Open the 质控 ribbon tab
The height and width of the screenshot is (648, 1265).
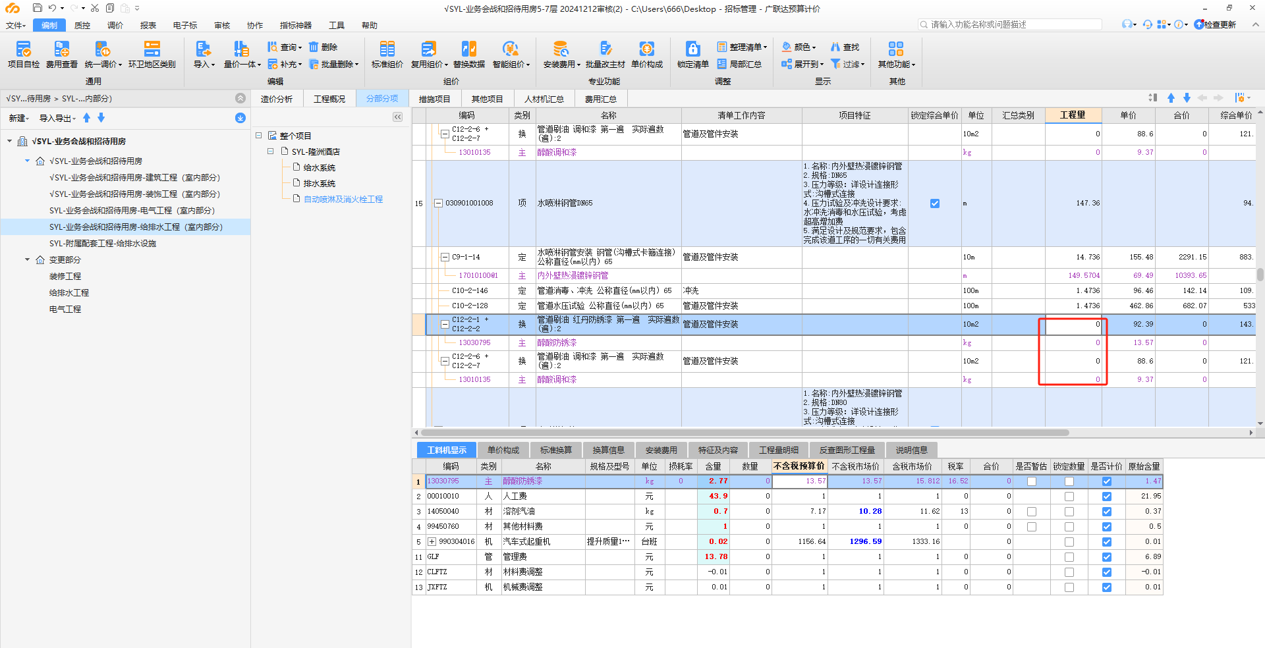point(82,25)
